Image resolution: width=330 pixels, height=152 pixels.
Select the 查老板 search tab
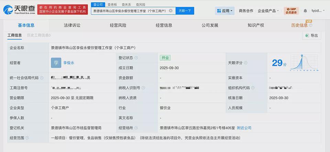112,4
